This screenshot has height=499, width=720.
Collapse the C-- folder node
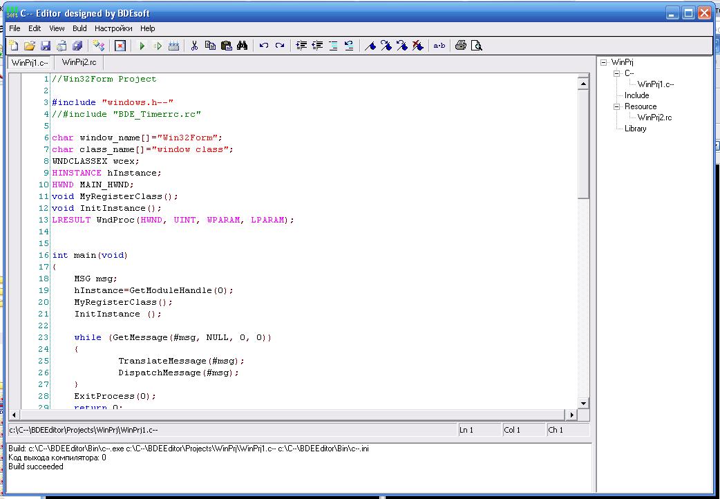(616, 73)
